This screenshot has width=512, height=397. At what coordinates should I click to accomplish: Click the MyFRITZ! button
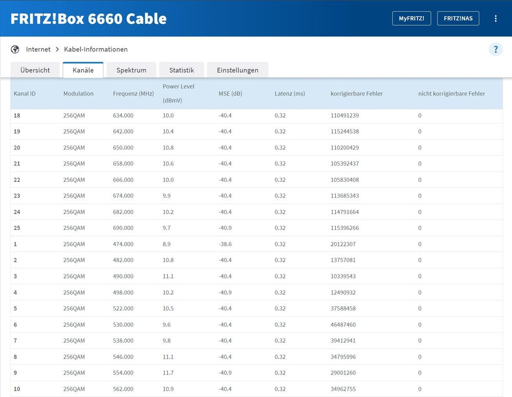[412, 18]
